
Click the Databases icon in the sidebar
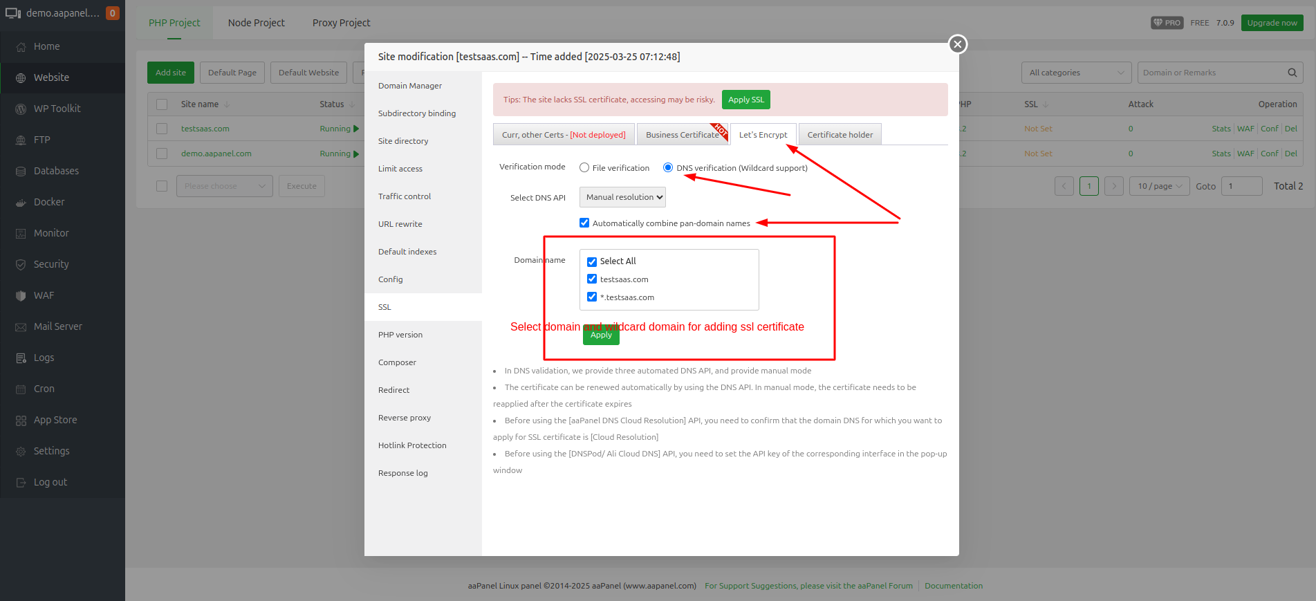[21, 172]
